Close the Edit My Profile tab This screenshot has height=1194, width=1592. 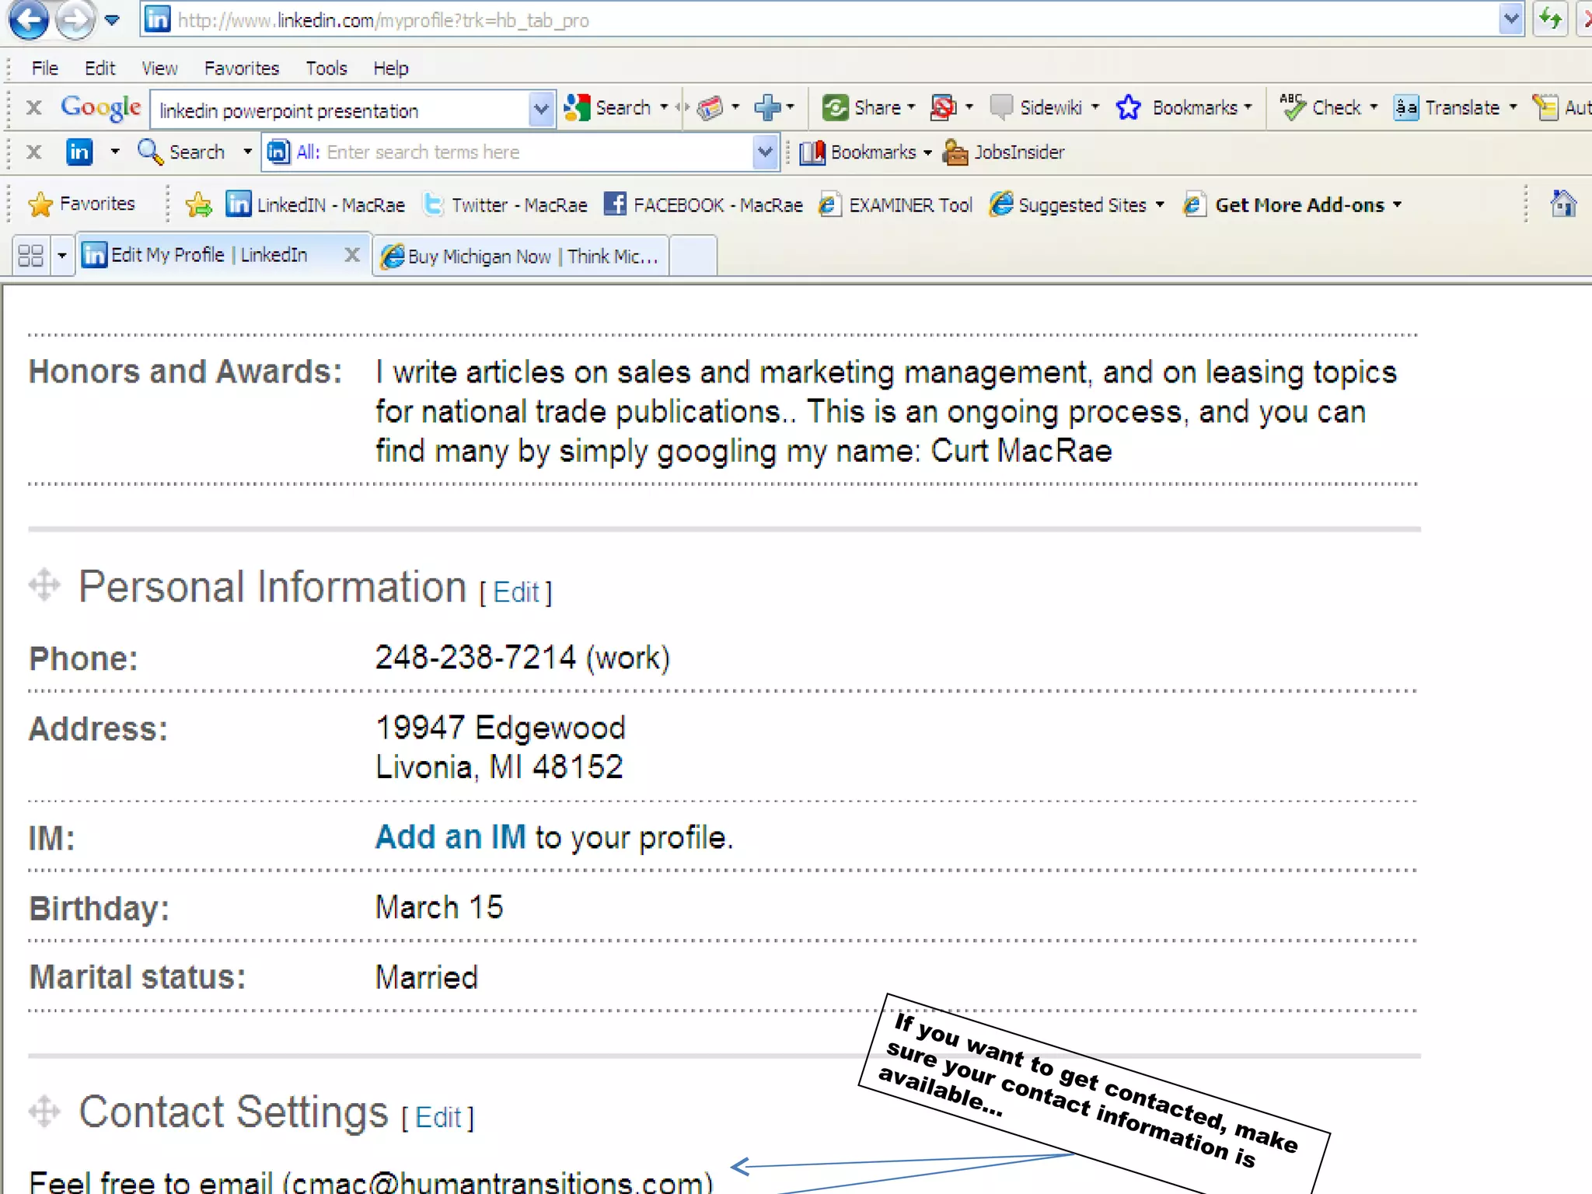pos(352,254)
